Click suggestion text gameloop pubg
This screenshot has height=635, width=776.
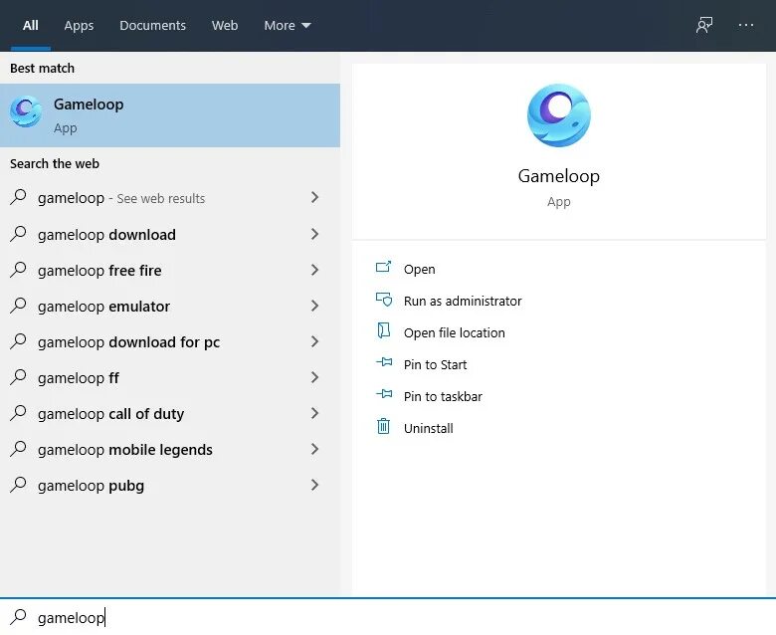pyautogui.click(x=91, y=486)
